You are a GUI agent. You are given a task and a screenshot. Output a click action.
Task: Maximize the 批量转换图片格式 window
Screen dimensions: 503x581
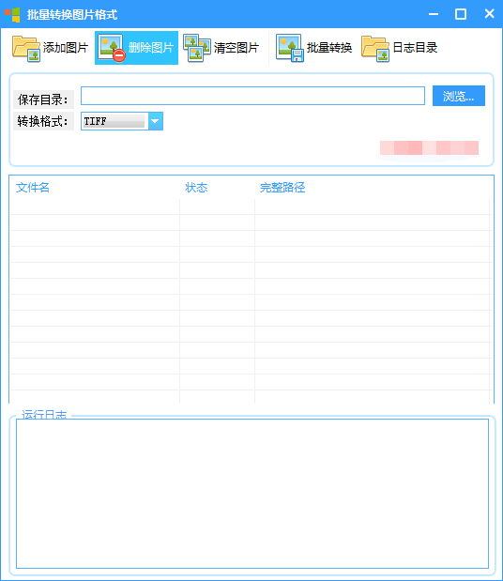tap(461, 14)
